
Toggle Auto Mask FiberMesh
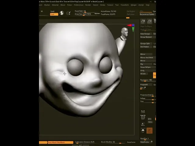[61, 142]
